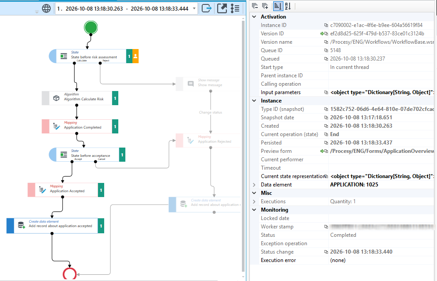Click the globe icon in the diagram toolbar
This screenshot has width=437, height=281.
[x=46, y=8]
